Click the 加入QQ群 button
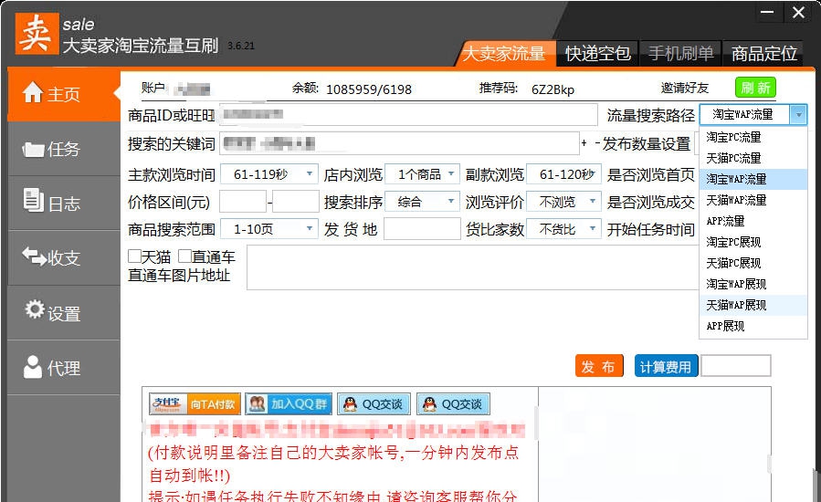This screenshot has width=821, height=502. click(289, 403)
